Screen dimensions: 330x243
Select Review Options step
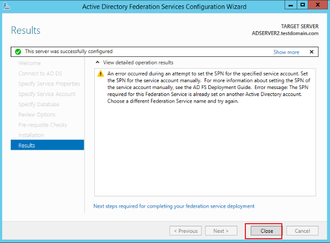click(37, 115)
